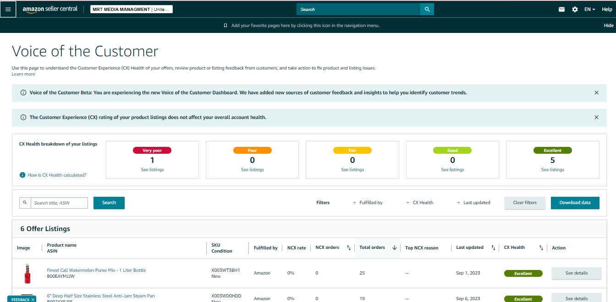Screen dimensions: 616x302
Task: Click the 6 Offer Listings heading
Action: pos(45,229)
